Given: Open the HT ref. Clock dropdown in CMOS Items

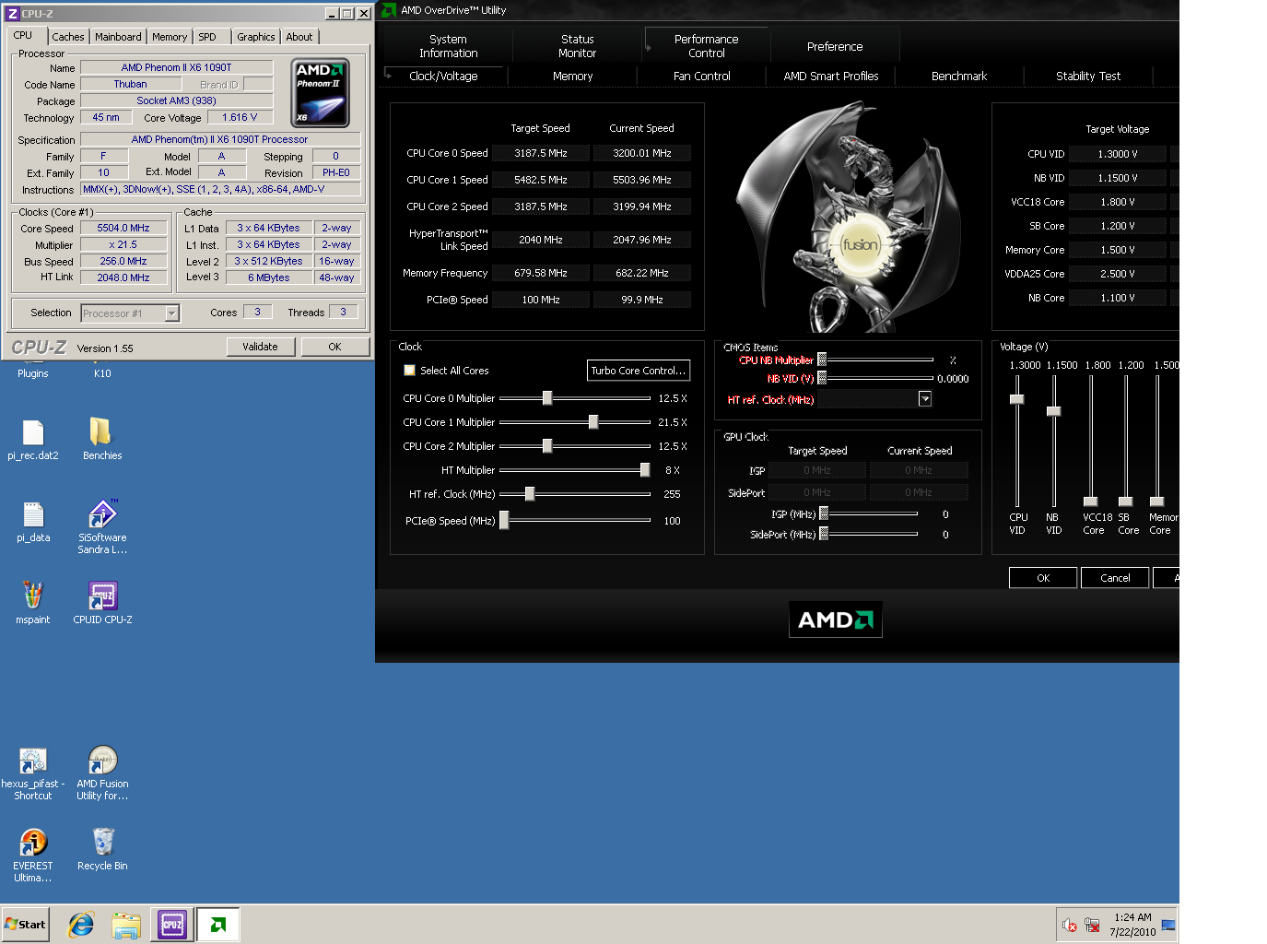Looking at the screenshot, I should pos(925,399).
